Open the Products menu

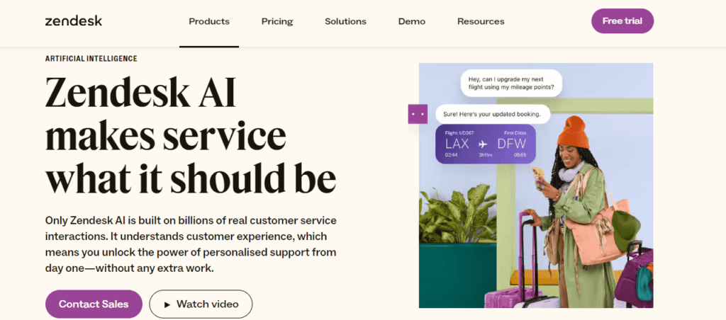coord(209,21)
